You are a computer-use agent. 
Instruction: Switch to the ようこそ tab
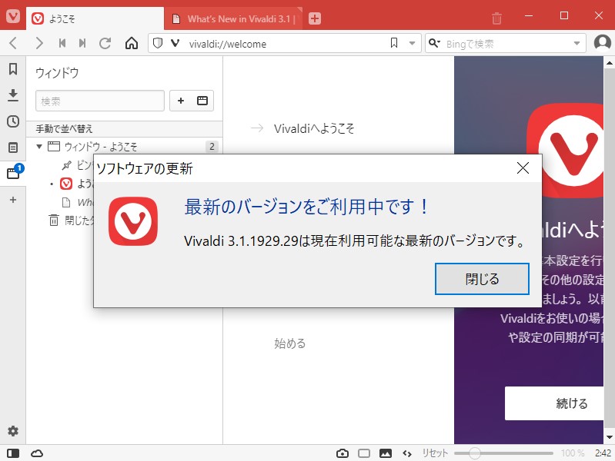tap(95, 18)
